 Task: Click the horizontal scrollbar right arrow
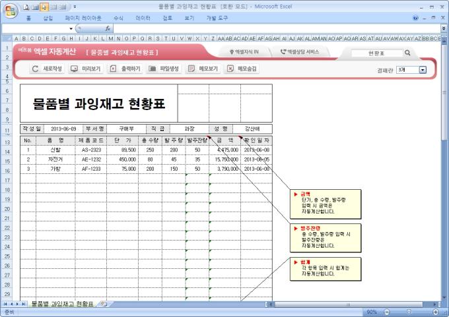[x=435, y=304]
